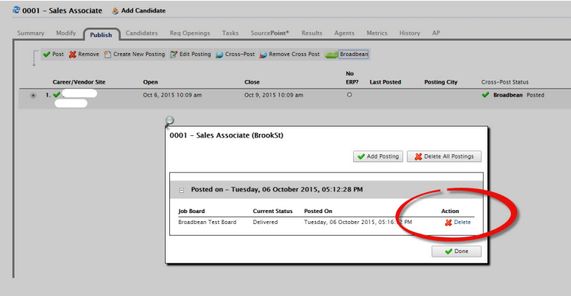The image size is (571, 296).
Task: Click the Broadbean button in toolbar
Action: pos(354,55)
